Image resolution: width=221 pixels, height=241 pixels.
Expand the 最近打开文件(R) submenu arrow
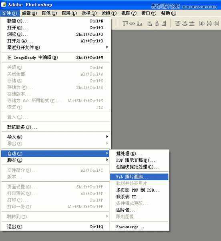pyautogui.click(x=107, y=47)
